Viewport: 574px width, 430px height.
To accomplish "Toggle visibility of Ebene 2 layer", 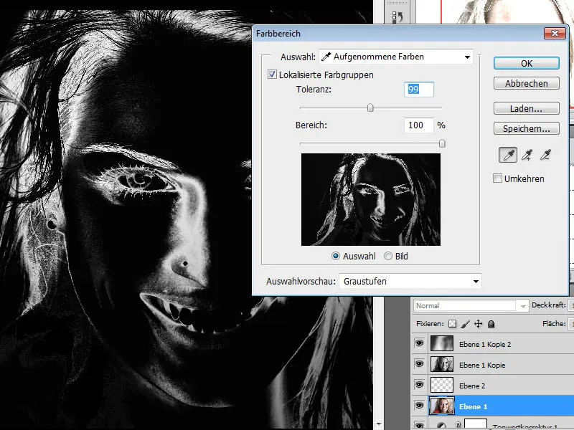I will 419,386.
